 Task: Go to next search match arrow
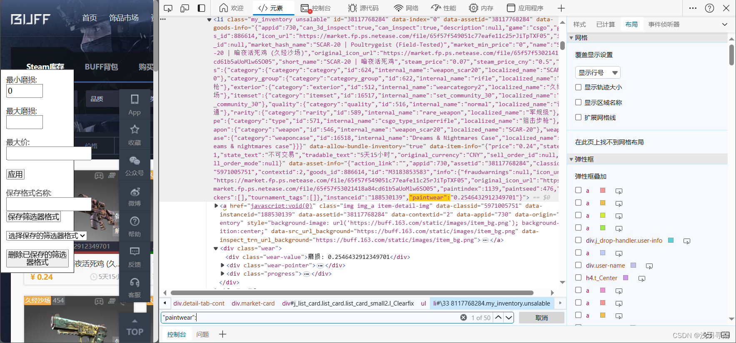click(509, 318)
